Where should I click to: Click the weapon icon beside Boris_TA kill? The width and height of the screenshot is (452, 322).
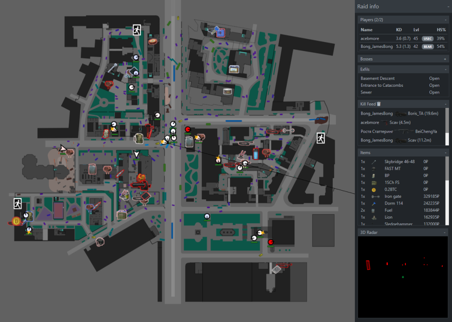click(x=400, y=114)
